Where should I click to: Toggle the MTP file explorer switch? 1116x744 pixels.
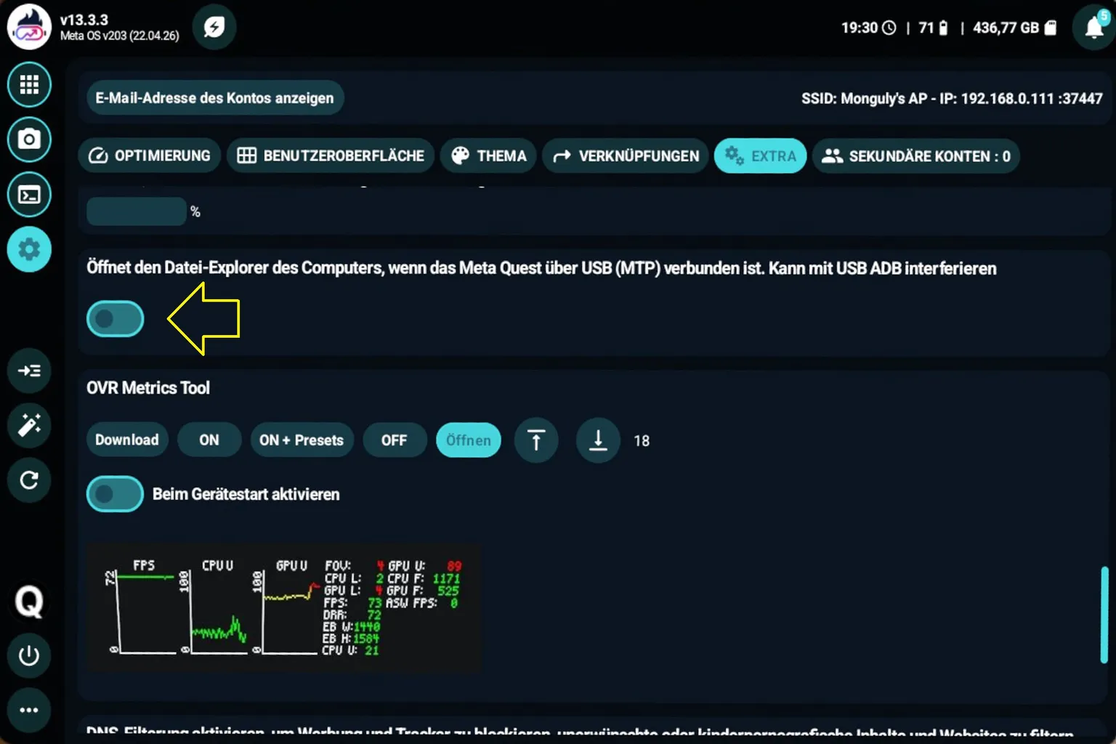115,318
